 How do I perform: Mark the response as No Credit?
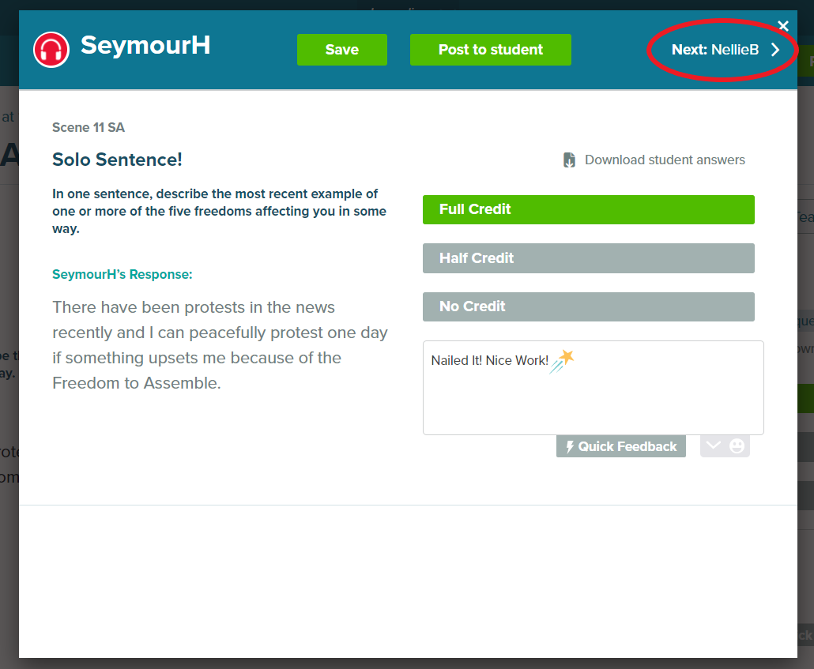(x=588, y=306)
